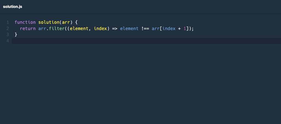Image resolution: width=281 pixels, height=124 pixels.
Task: Click line number 2 in the gutter
Action: 8,28
